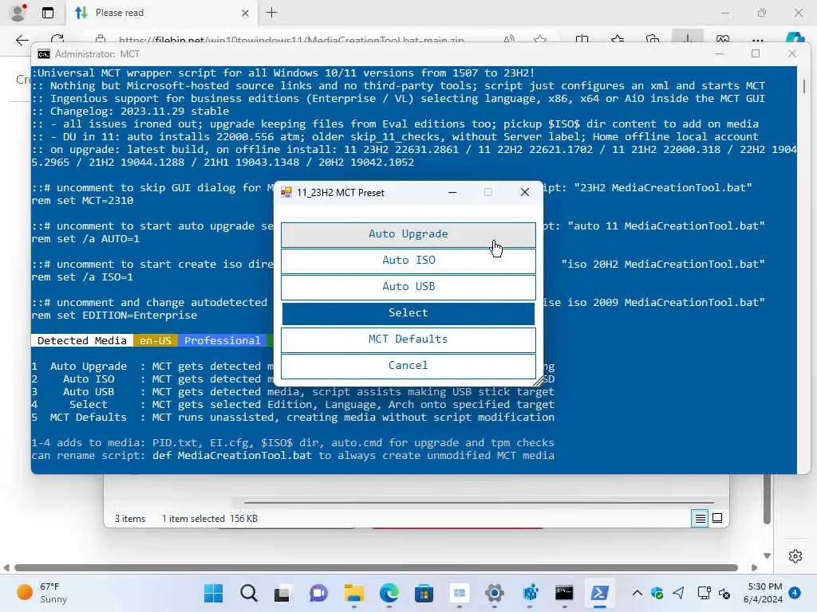This screenshot has width=817, height=612.
Task: Click the console vertical scrollbar thumb
Action: (x=804, y=86)
